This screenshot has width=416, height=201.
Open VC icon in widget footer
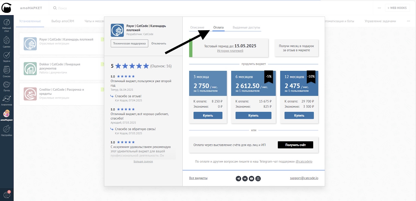(258, 179)
